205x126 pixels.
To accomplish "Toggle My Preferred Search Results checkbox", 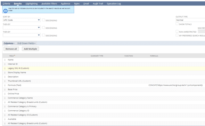I will point(177,35).
